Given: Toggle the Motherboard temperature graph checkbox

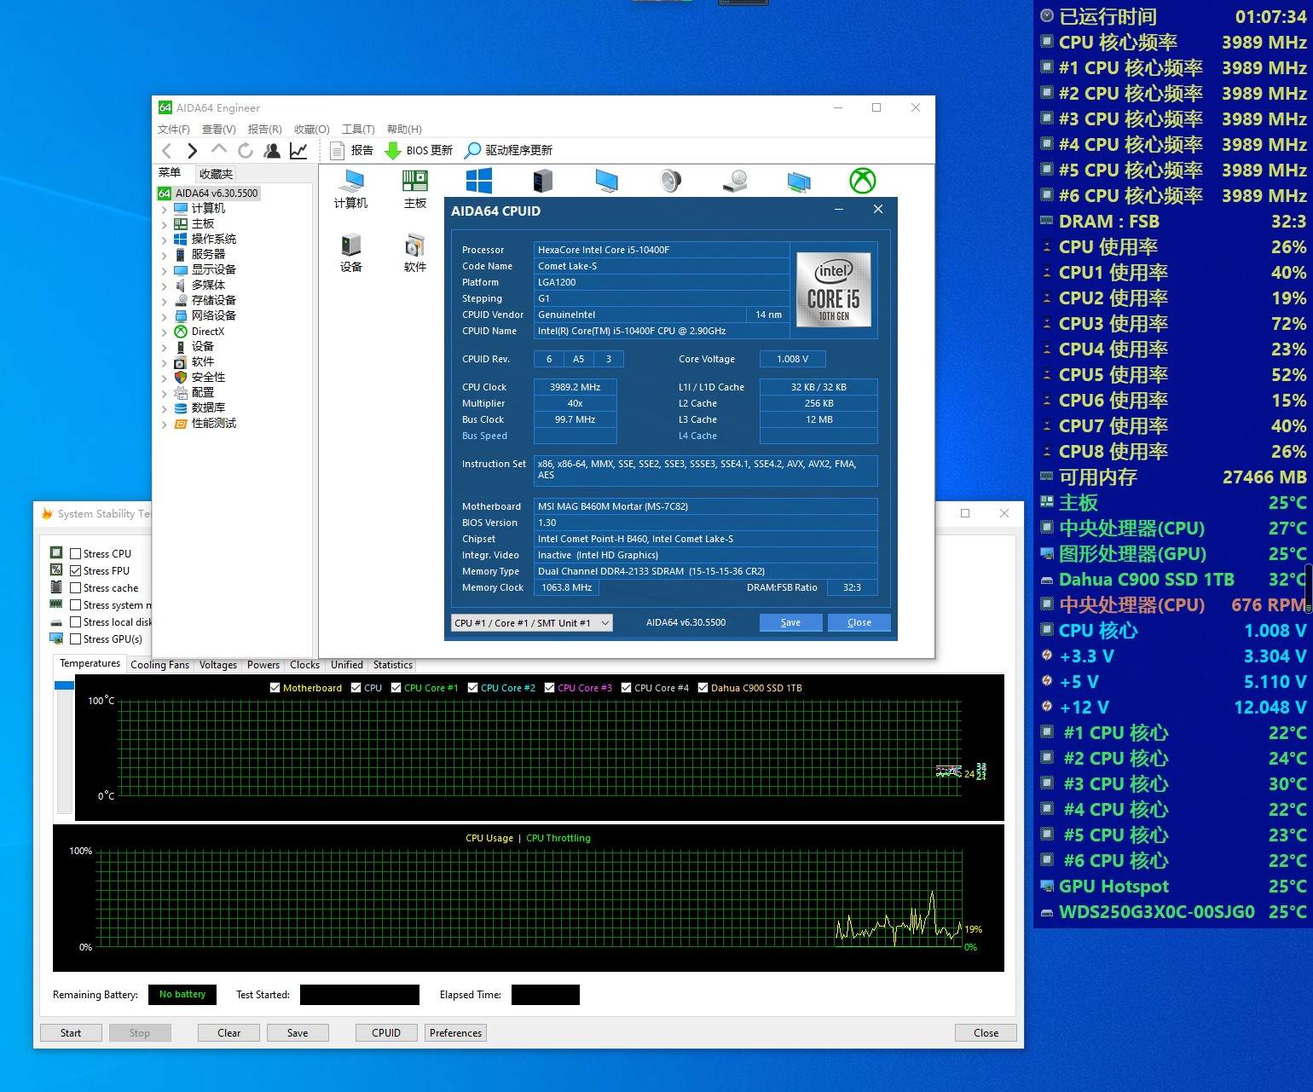Looking at the screenshot, I should 275,688.
